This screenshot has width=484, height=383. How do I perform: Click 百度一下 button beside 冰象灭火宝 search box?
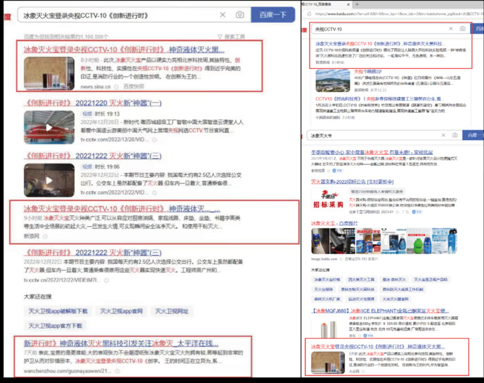click(473, 135)
